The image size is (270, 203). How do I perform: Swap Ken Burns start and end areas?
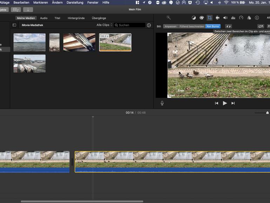[x=228, y=26]
